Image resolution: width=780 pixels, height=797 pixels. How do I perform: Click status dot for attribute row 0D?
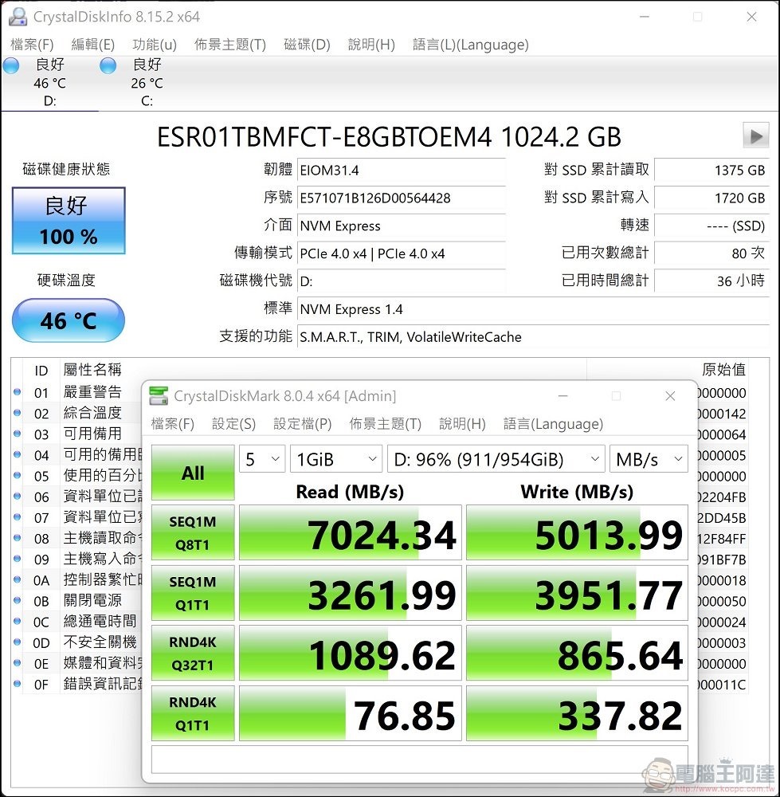click(x=18, y=642)
